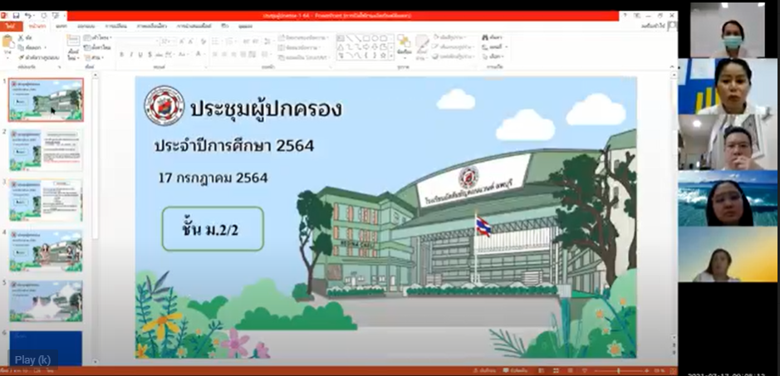
Task: Decrease font size with the smaller A
Action: [191, 42]
